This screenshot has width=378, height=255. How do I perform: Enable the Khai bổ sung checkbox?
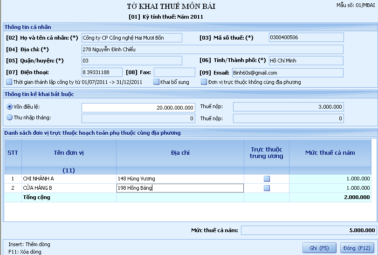click(x=156, y=82)
